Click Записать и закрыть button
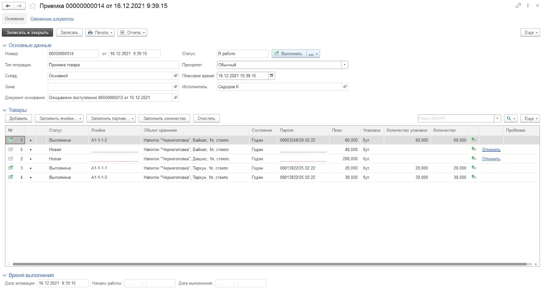This screenshot has height=290, width=545. pyautogui.click(x=27, y=32)
